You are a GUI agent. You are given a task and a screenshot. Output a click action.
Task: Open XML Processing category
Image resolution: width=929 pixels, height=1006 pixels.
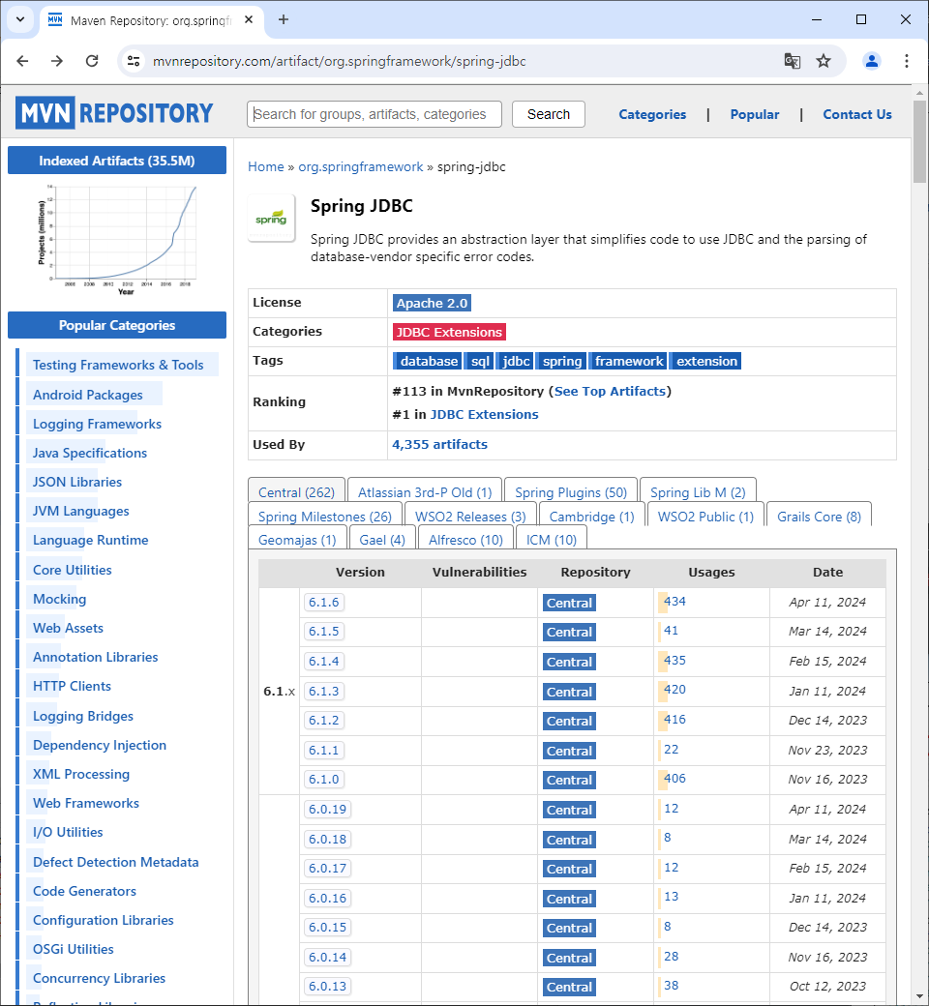(81, 775)
